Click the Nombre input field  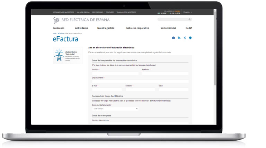click(x=115, y=73)
